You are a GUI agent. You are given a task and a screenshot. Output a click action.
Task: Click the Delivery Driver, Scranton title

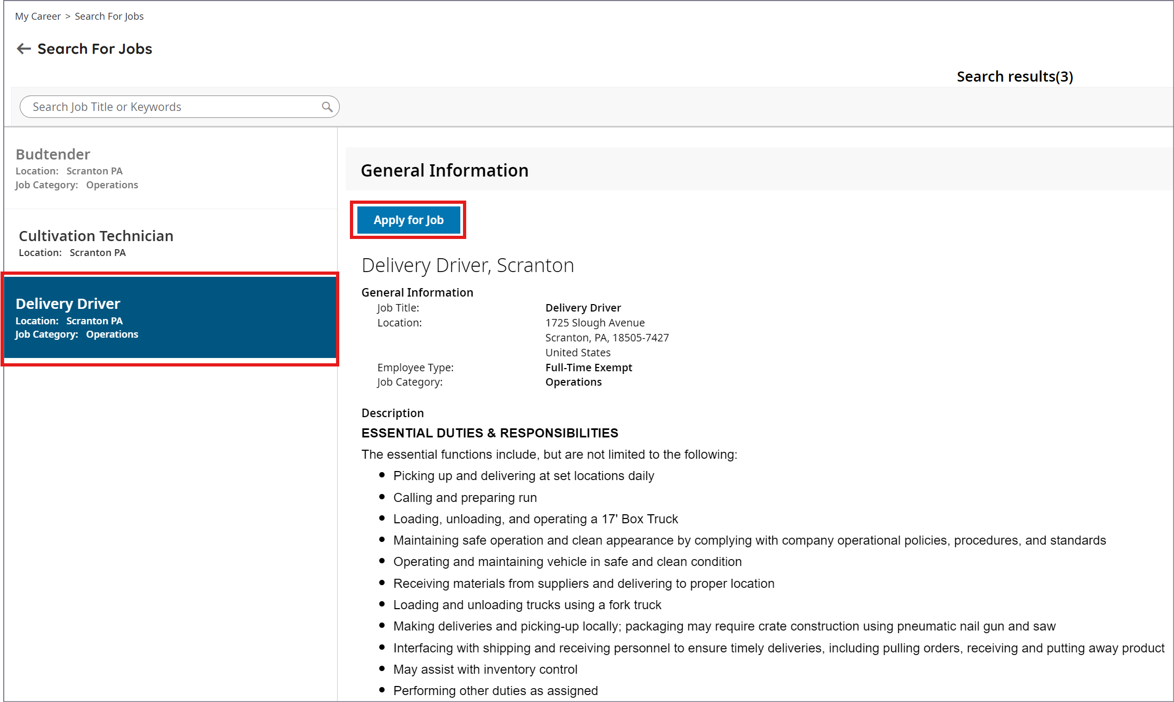[x=467, y=266]
